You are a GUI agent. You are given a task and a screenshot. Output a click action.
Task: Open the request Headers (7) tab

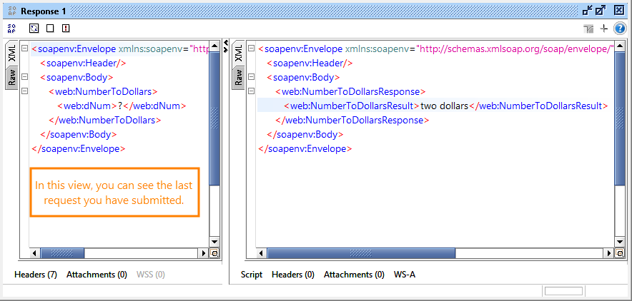[x=36, y=275]
